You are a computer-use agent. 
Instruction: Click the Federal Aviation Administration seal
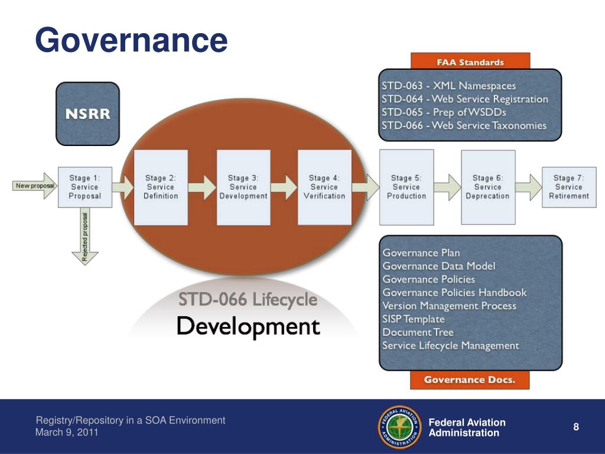tap(399, 427)
